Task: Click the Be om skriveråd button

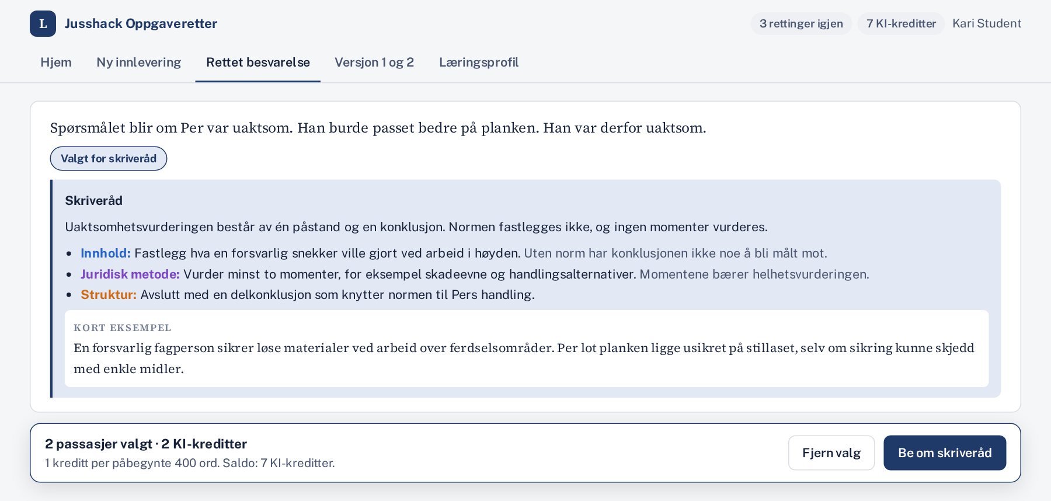Action: (x=945, y=453)
